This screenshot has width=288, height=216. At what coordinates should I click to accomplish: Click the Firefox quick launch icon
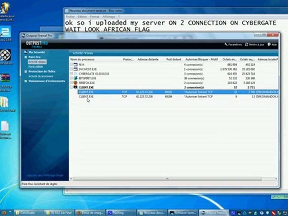pyautogui.click(x=4, y=213)
